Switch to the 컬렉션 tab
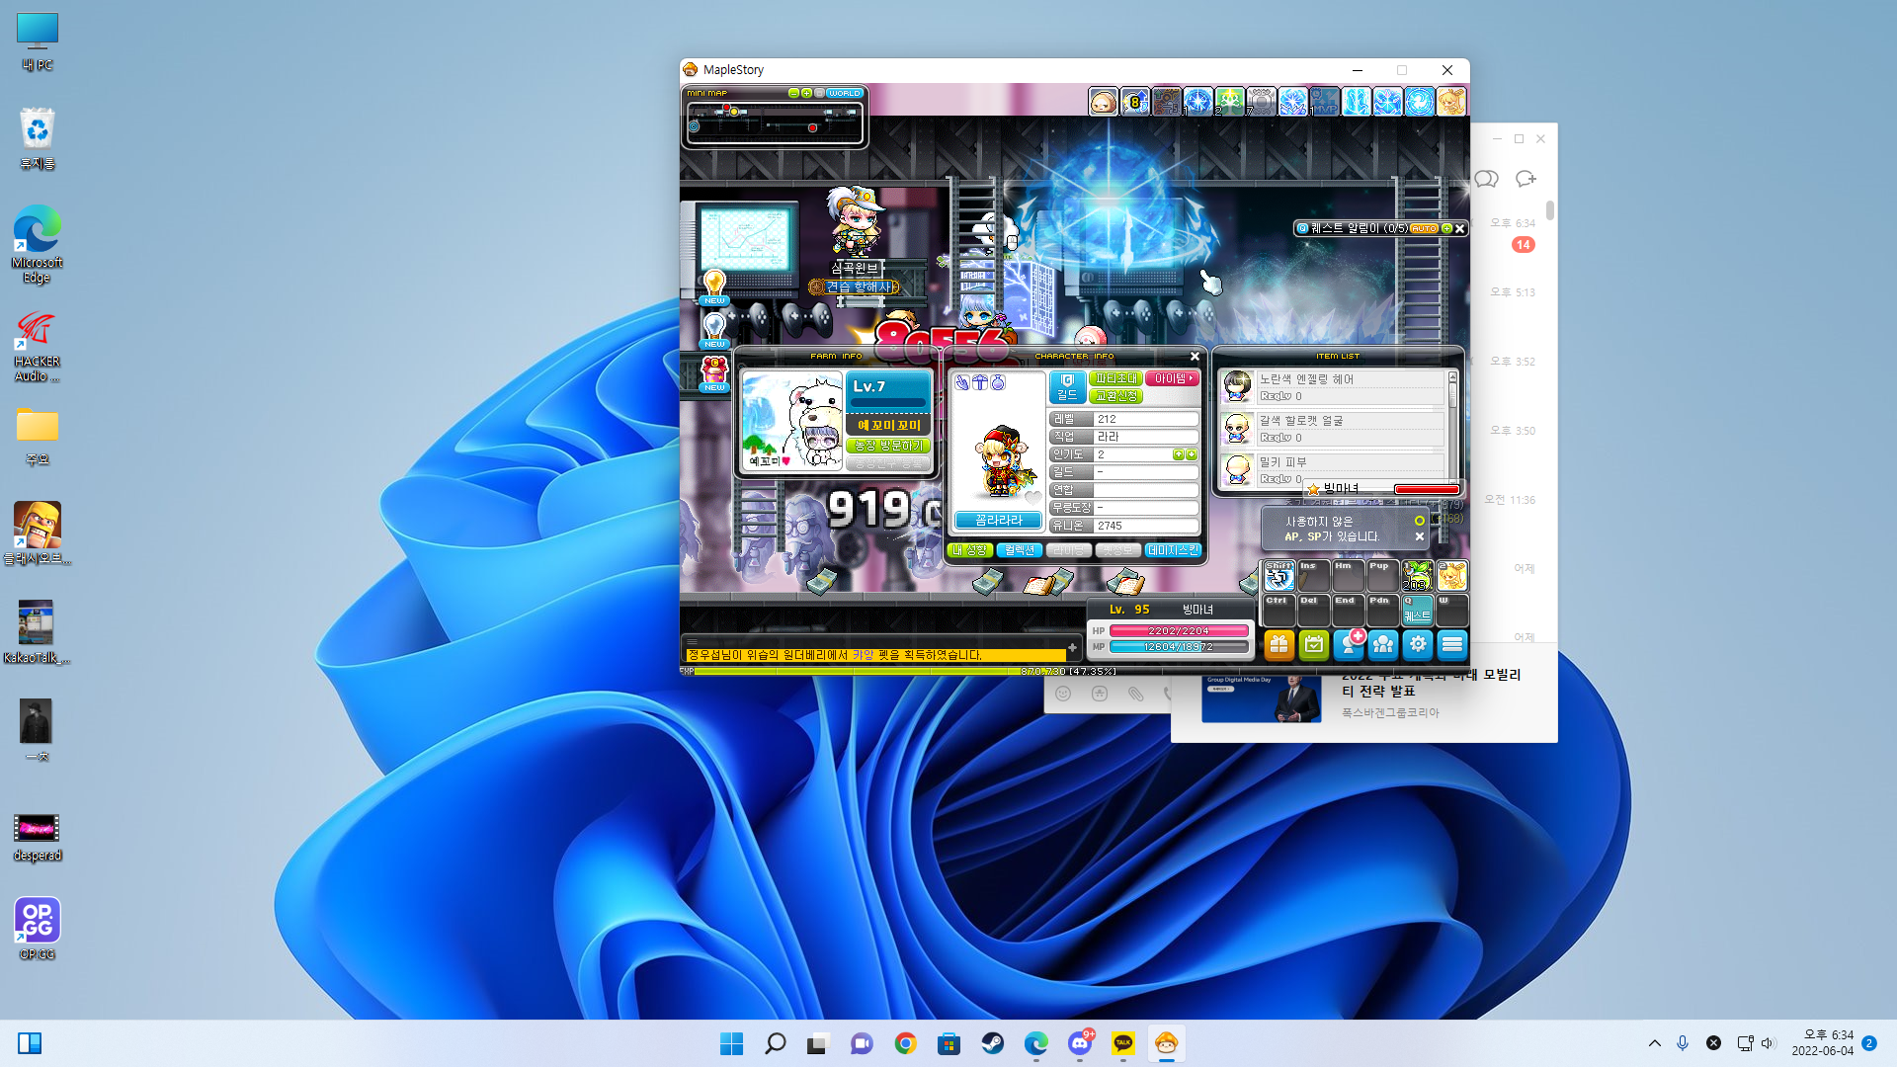This screenshot has width=1897, height=1067. coord(1020,550)
